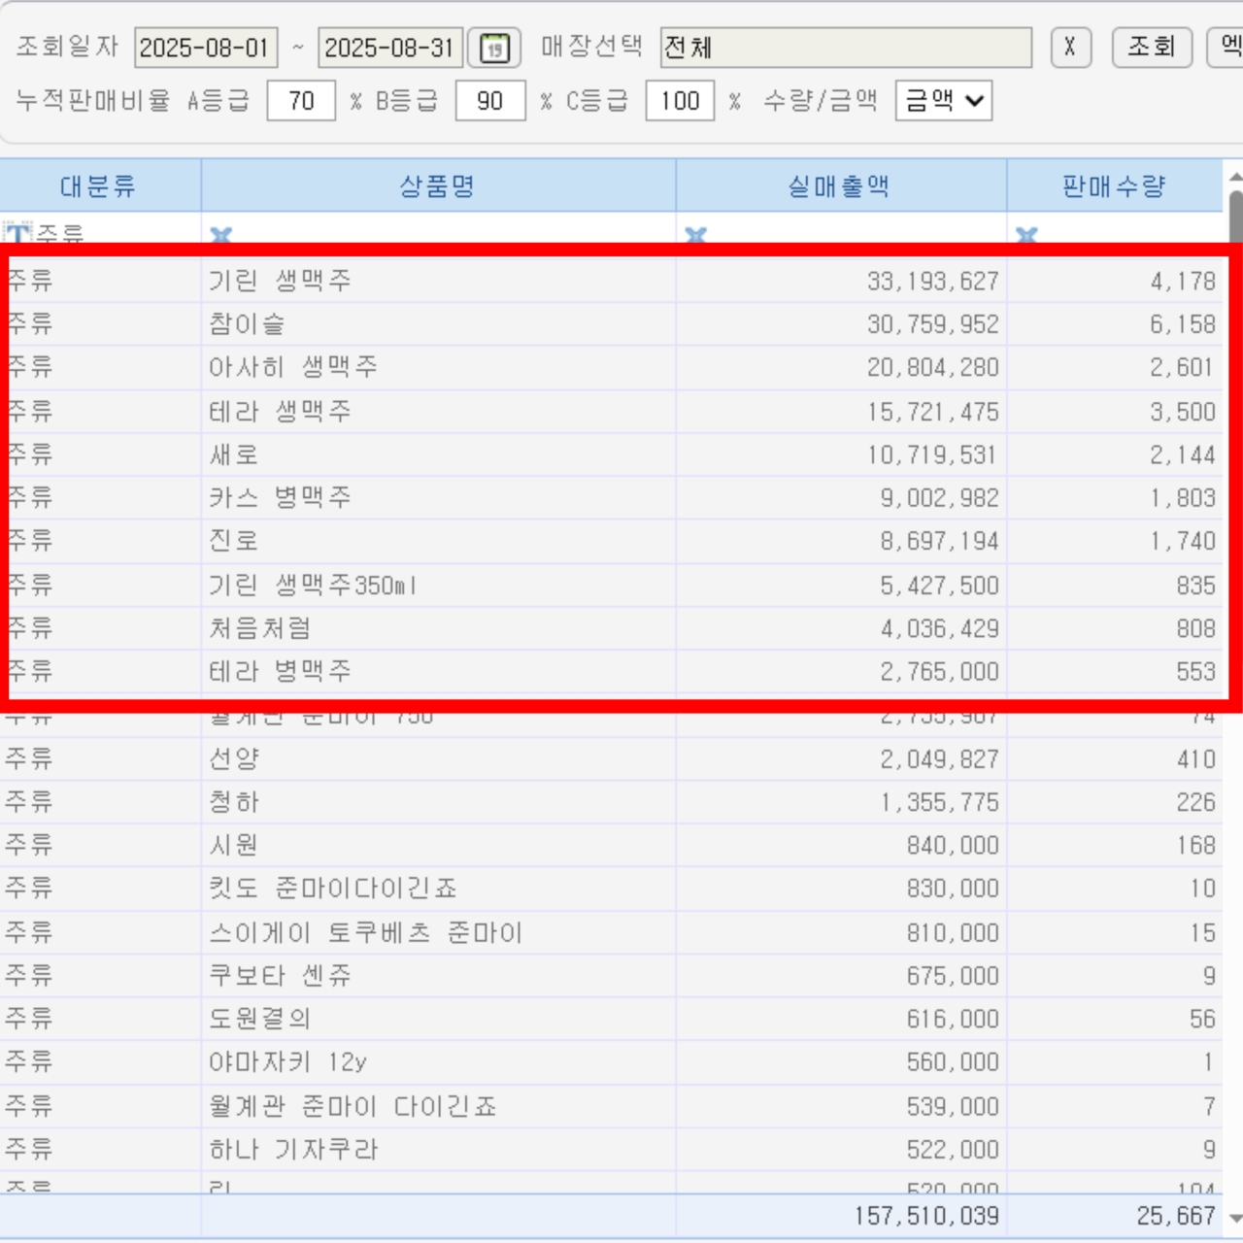Viewport: 1243px width, 1243px height.
Task: Select the 월계관 준마이 다이긴죠 cell
Action: (x=438, y=1106)
